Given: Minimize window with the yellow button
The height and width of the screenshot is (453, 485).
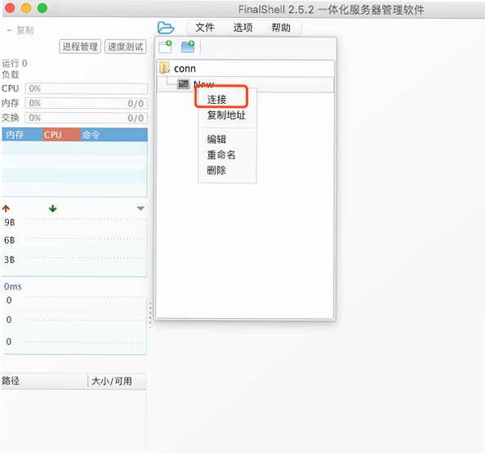Looking at the screenshot, I should tap(26, 7).
